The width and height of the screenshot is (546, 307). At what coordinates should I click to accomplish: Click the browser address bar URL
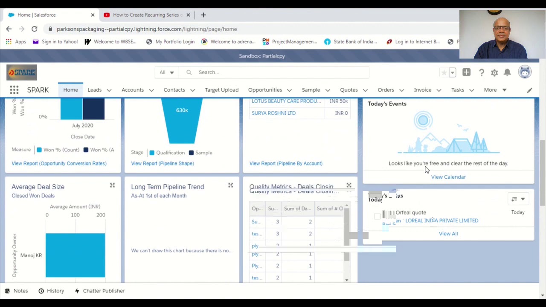[x=147, y=29]
